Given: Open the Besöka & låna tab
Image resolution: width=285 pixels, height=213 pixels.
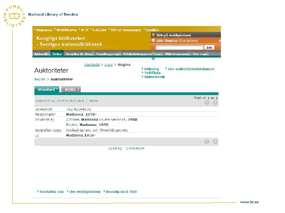Looking at the screenshot, I should click(x=79, y=54).
